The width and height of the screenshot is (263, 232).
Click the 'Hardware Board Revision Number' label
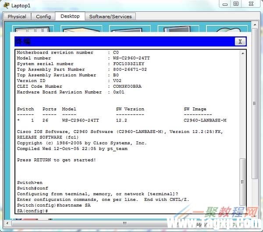point(59,92)
